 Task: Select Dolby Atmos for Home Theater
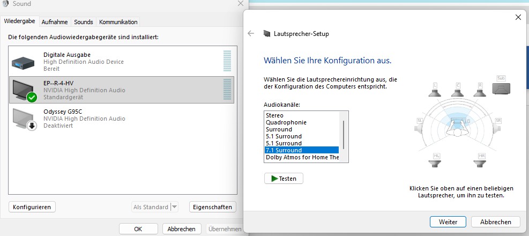[x=302, y=157]
